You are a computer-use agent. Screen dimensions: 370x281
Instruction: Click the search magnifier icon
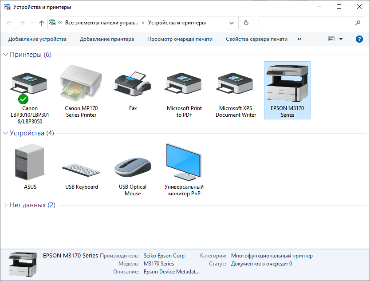pyautogui.click(x=358, y=23)
